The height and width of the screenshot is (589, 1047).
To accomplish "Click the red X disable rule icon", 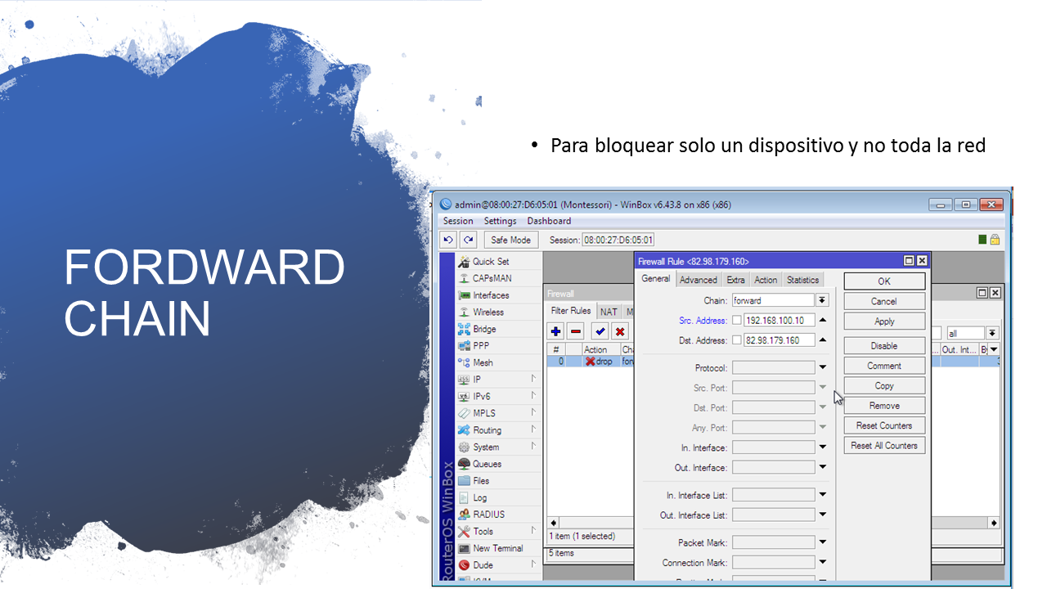I will pyautogui.click(x=620, y=331).
